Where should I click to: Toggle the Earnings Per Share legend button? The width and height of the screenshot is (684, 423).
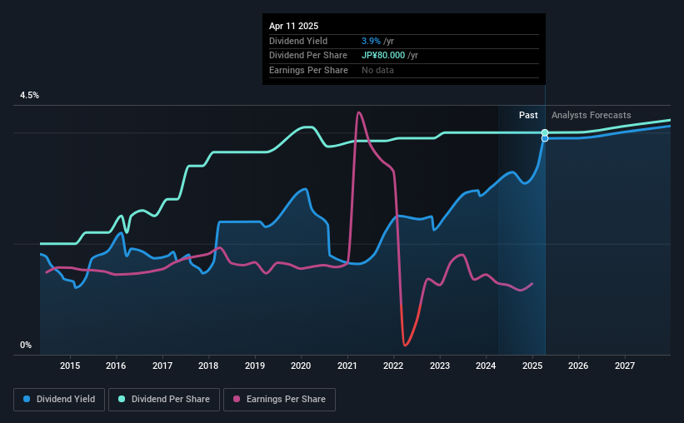pyautogui.click(x=279, y=400)
